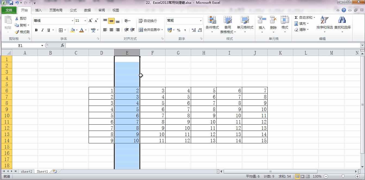The width and height of the screenshot is (365, 180).
Task: Click the comma style icon
Action: 185,30
